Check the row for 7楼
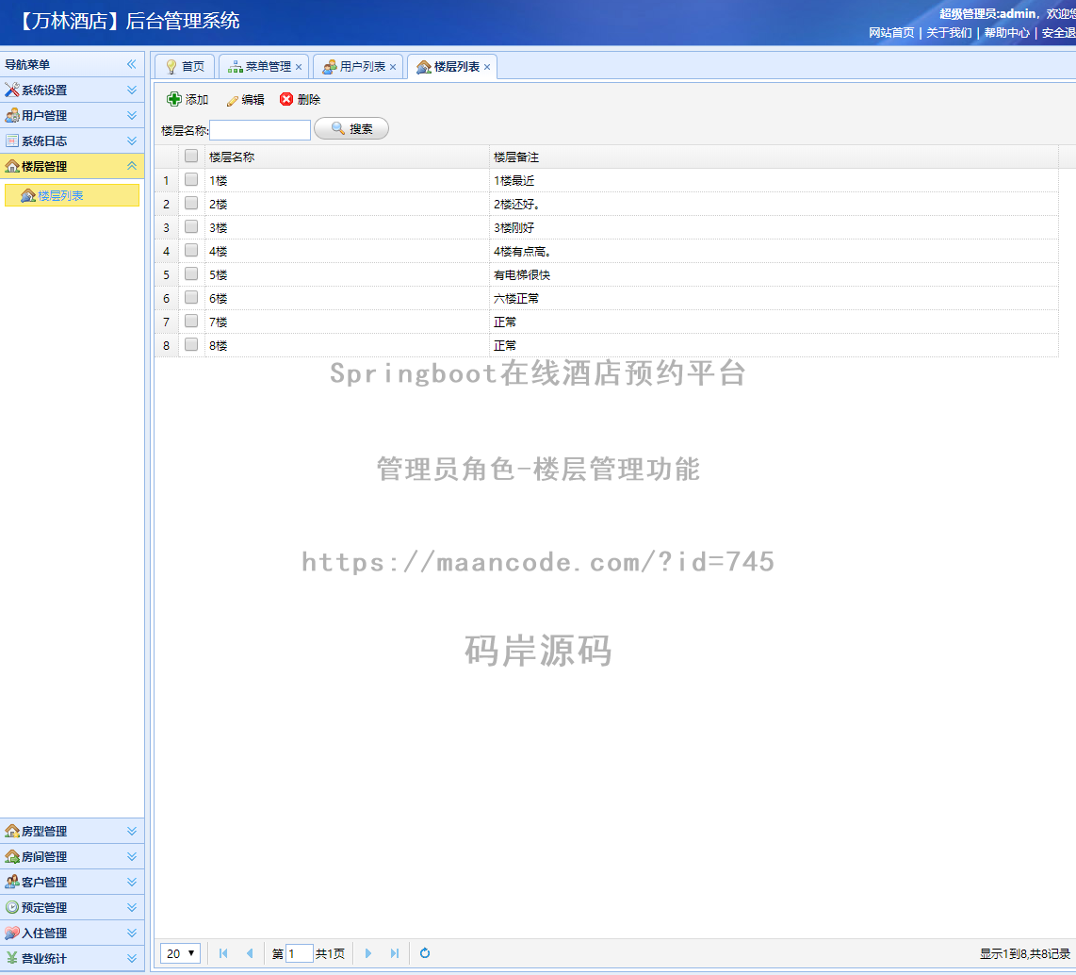1076x975 pixels. 191,321
